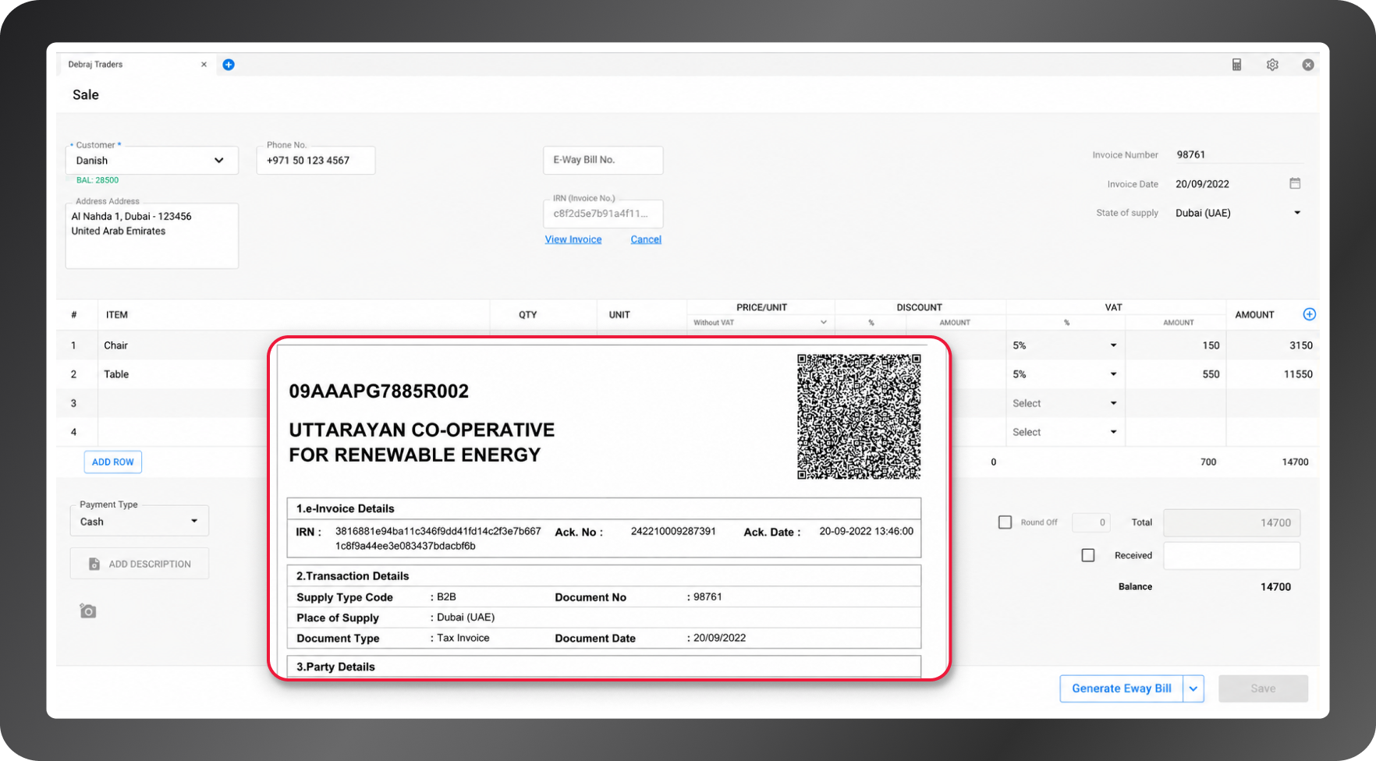Select the Table item cell
This screenshot has height=761, width=1376.
(183, 374)
